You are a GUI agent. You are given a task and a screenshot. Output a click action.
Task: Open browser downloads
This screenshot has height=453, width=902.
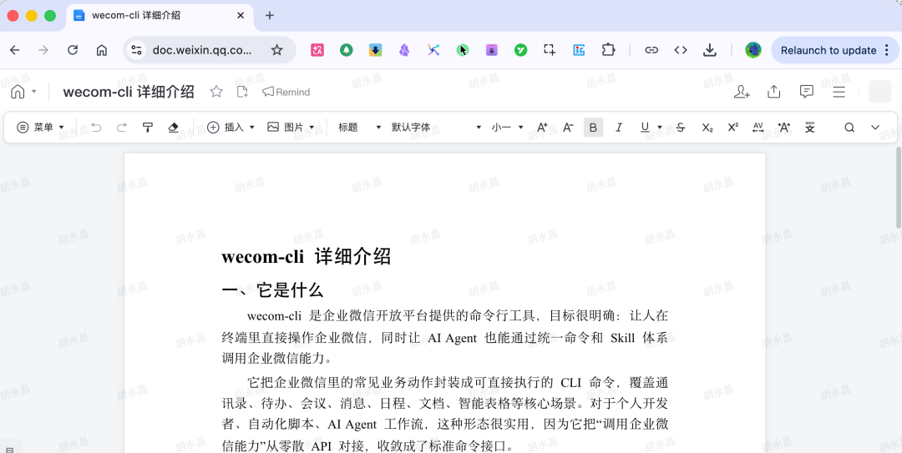pos(710,50)
